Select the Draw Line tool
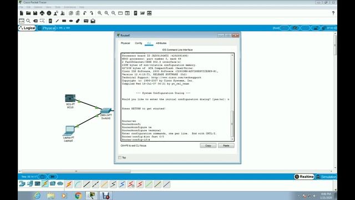The width and height of the screenshot is (355, 200). [x=57, y=21]
